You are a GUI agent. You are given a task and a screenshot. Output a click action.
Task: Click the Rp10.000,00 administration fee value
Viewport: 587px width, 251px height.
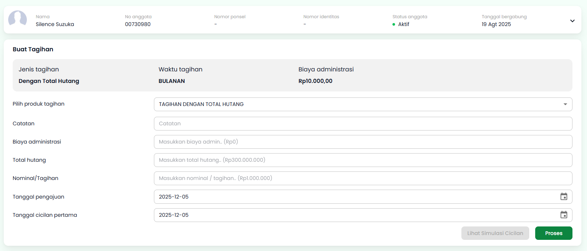click(x=315, y=81)
